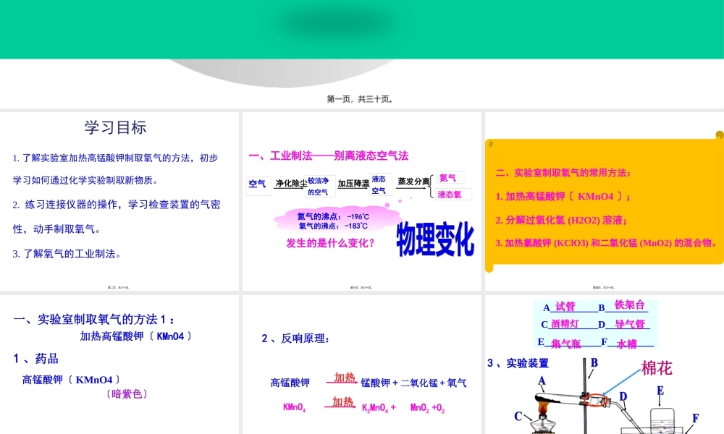Viewport: 724px width, 434px height.
Task: Click the 第一页，共三十页 page caption
Action: click(360, 99)
